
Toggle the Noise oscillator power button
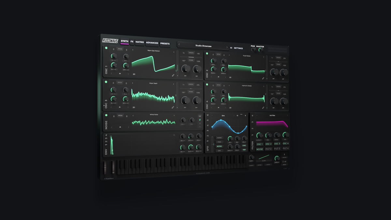tap(106, 115)
